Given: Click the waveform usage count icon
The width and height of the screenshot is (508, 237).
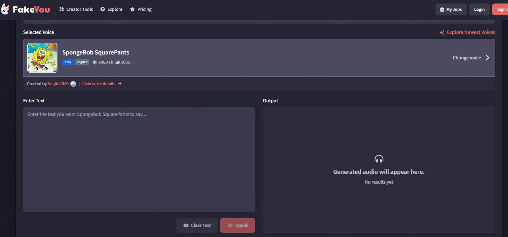Looking at the screenshot, I should (x=95, y=62).
